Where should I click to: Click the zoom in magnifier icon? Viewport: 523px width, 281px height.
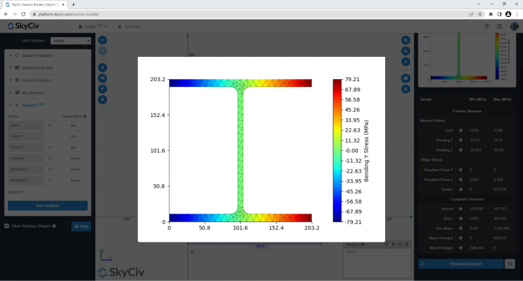click(406, 40)
